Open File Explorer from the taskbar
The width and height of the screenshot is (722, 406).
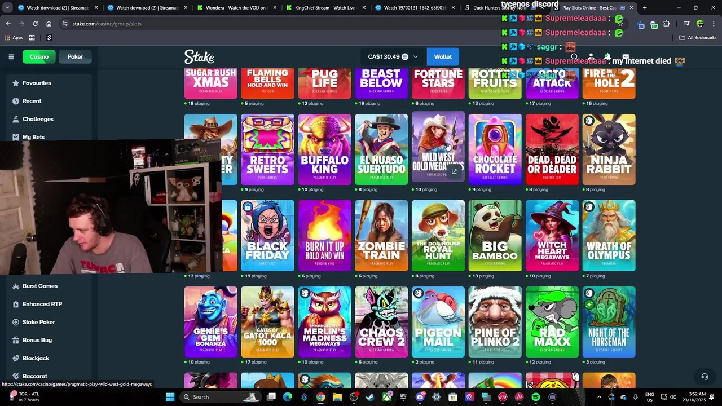pyautogui.click(x=337, y=397)
